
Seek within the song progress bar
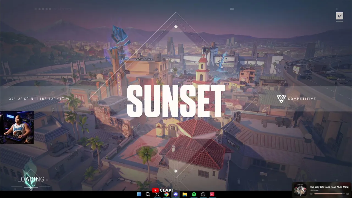point(329,194)
